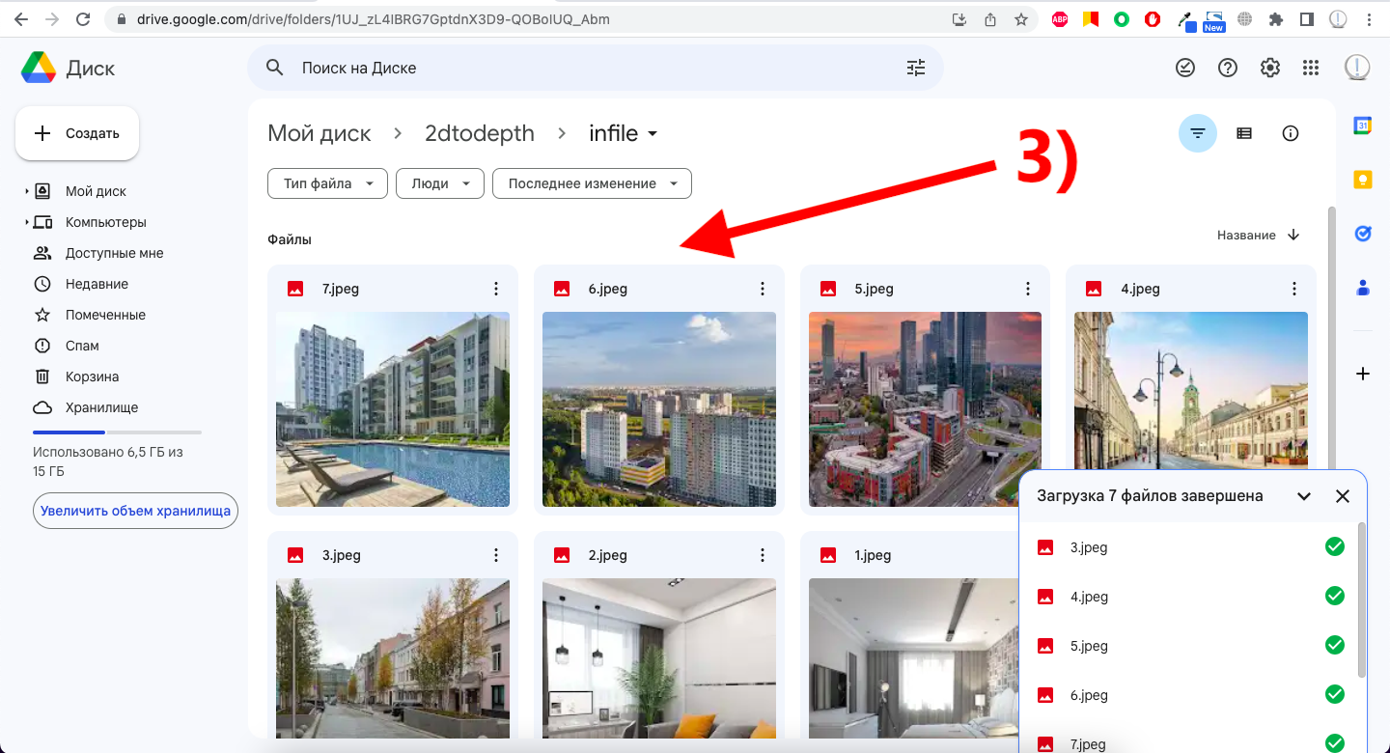The height and width of the screenshot is (753, 1390).
Task: Click the plus icon to get add-ons
Action: [x=1363, y=374]
